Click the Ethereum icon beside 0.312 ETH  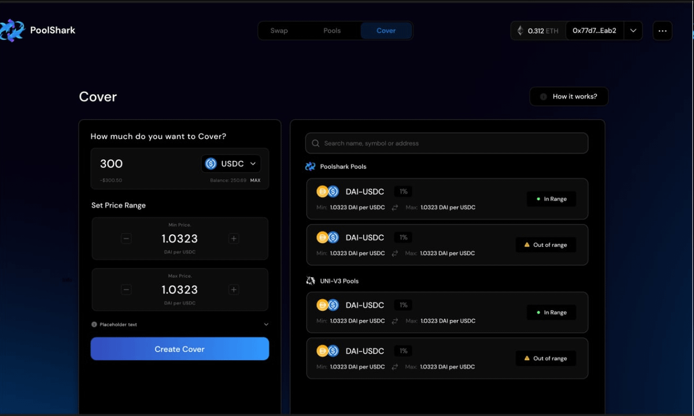tap(520, 31)
